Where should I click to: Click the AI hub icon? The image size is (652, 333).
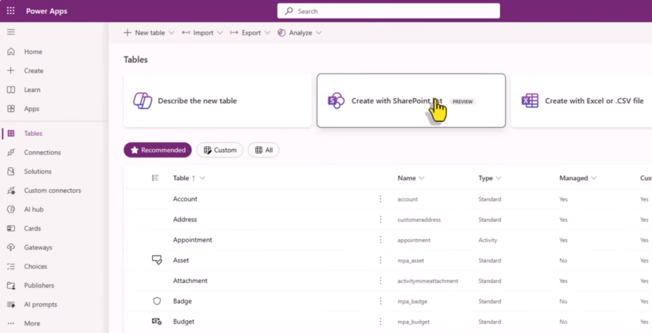coord(11,210)
